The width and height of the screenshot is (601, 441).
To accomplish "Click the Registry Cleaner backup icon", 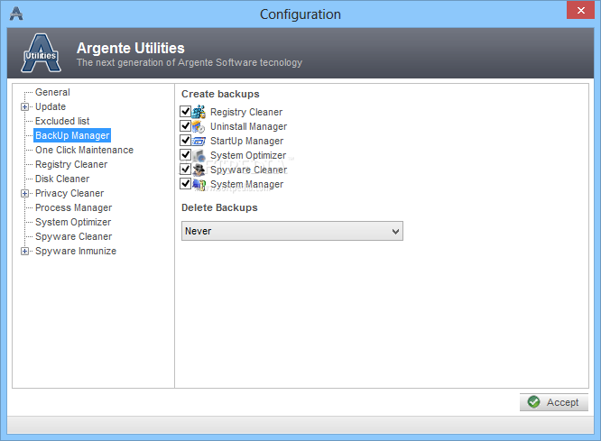I will click(x=199, y=112).
